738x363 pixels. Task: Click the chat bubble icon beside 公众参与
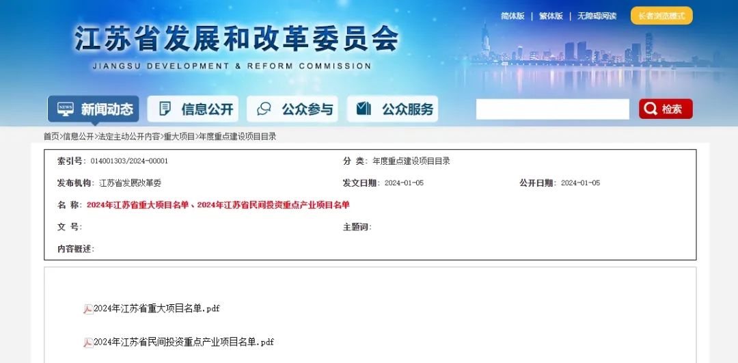coord(264,109)
